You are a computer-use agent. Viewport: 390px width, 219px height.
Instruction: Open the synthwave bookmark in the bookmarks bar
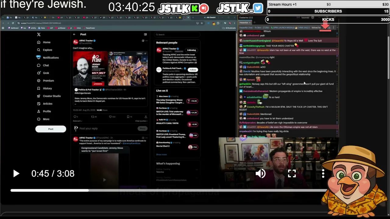click(x=61, y=28)
